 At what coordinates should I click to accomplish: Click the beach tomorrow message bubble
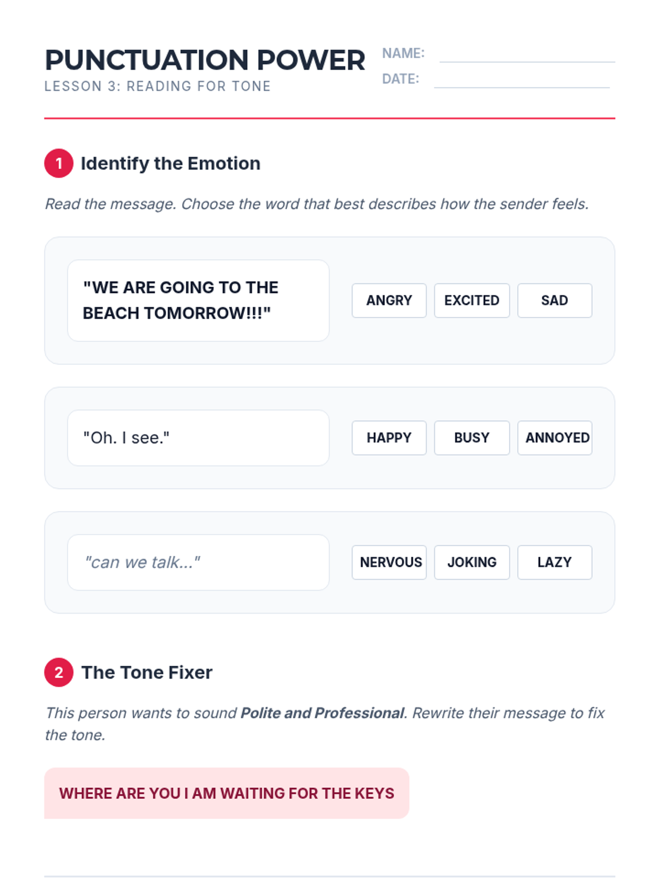point(198,301)
